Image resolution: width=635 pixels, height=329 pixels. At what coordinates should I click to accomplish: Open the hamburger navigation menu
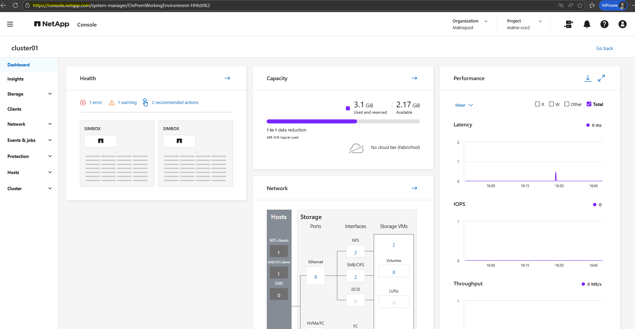pos(10,24)
